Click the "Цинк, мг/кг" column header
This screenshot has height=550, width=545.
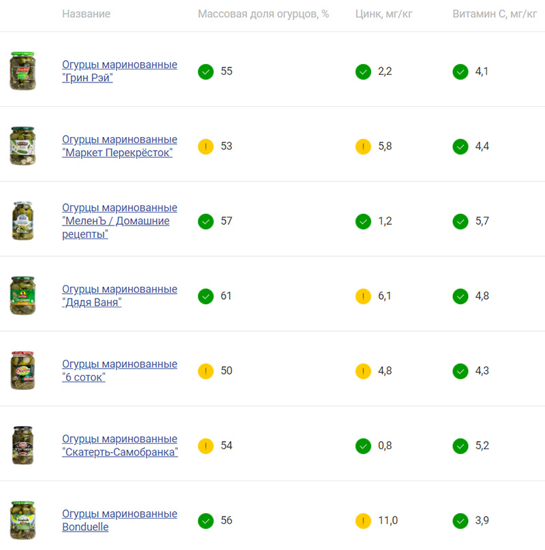384,14
